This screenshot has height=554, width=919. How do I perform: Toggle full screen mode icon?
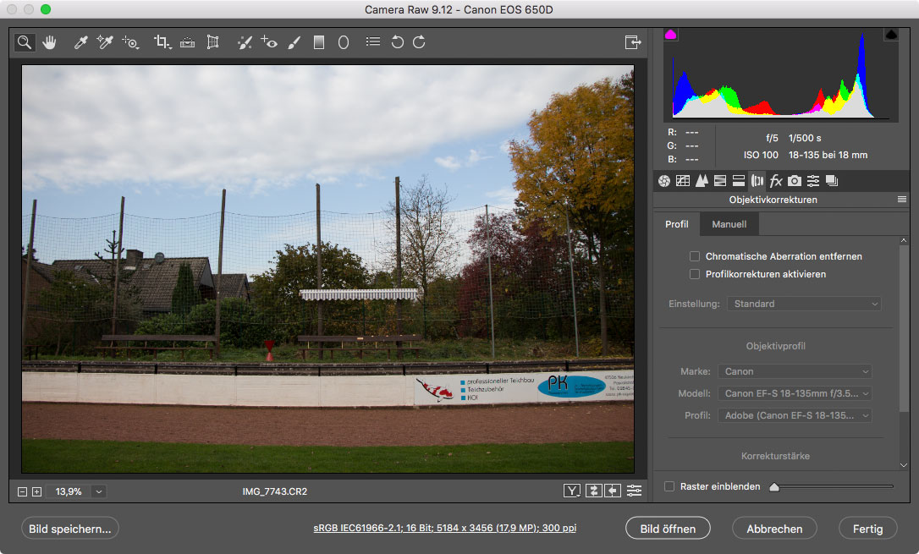pos(633,42)
